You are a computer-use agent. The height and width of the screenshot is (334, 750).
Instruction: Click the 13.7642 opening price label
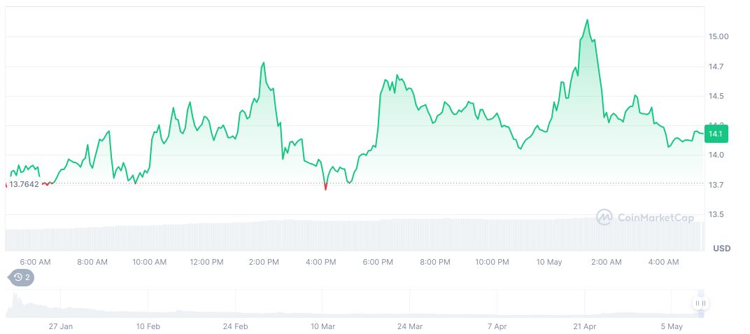24,184
